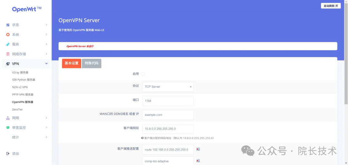Click the 端口 1194 input field
348x165 pixels.
[x=168, y=101]
